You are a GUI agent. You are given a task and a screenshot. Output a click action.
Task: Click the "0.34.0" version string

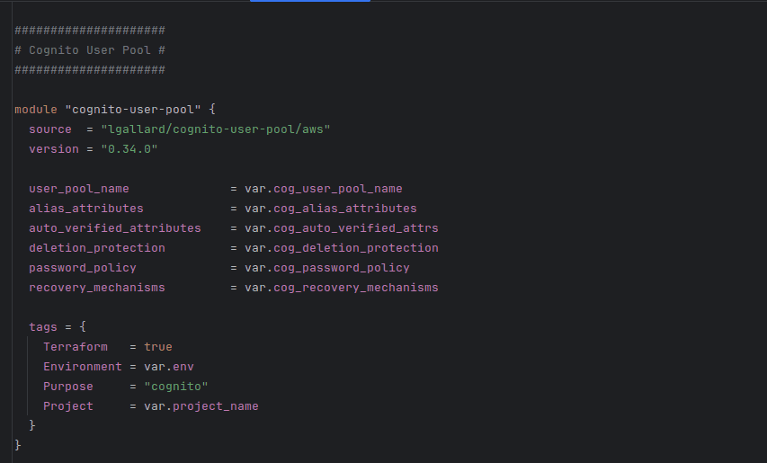click(129, 149)
